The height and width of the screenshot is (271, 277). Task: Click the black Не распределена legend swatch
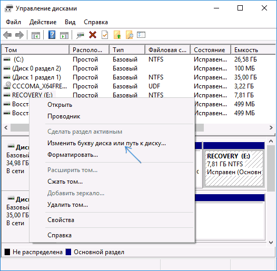point(7,252)
